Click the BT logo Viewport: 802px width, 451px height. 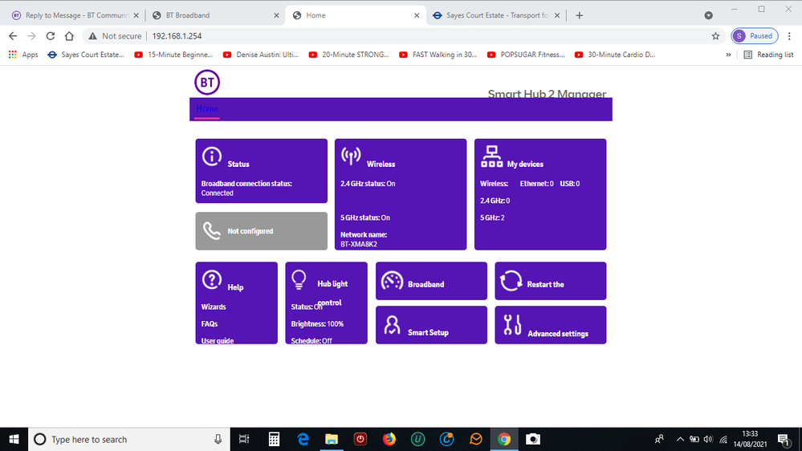207,82
